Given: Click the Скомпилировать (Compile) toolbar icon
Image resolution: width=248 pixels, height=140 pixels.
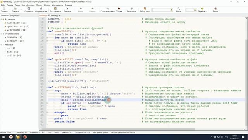Looking at the screenshot, I should click(108, 9).
